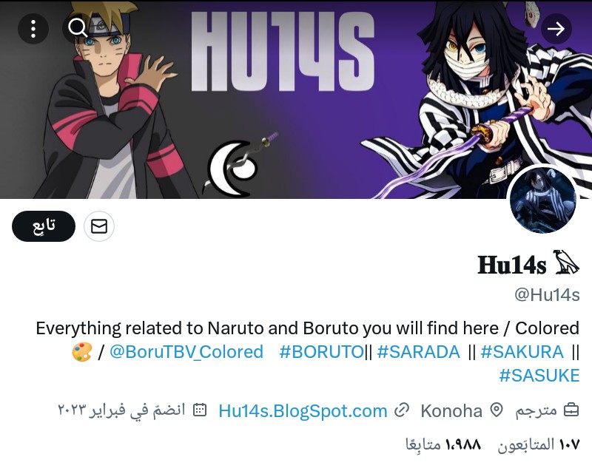View the 107 followers list
Screen dimensions: 592x474
click(x=539, y=444)
